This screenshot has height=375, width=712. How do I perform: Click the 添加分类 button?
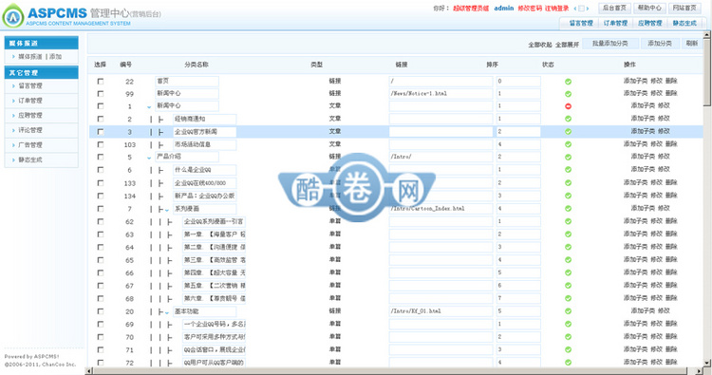tap(660, 44)
